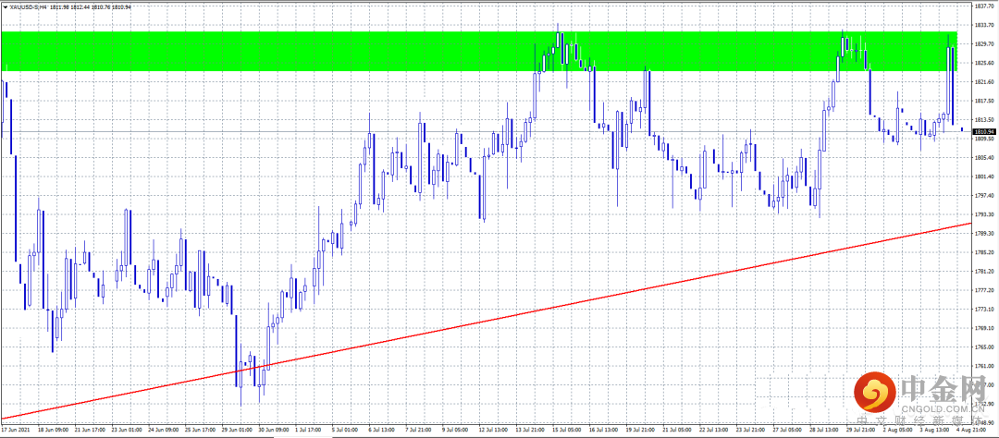Viewport: 999px width, 438px height.
Task: Click the 4 Aug 21:00 time label
Action: (x=969, y=430)
